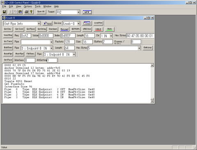Click the Bulk Trans button

8,48
